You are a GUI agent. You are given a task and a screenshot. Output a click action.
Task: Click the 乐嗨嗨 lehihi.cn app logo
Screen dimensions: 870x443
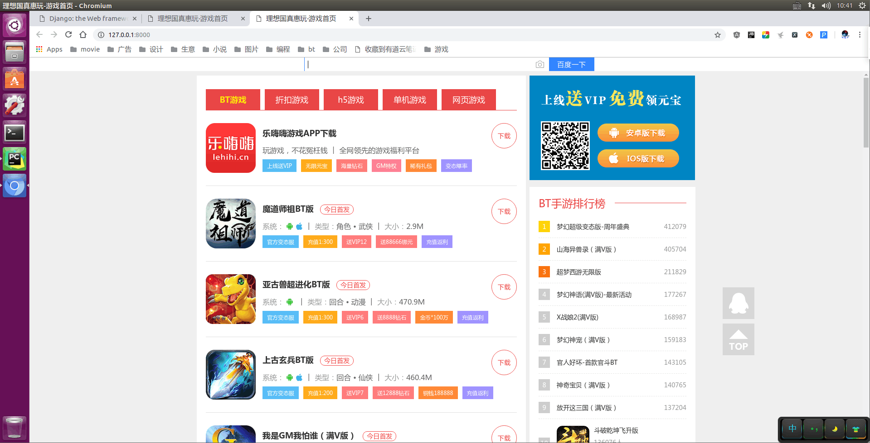[x=231, y=148]
